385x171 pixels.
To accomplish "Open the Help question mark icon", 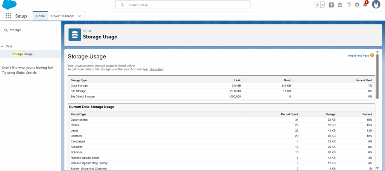I will click(349, 5).
